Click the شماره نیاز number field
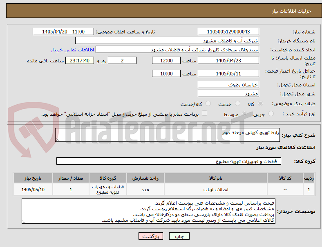This screenshot has width=322, height=247. coord(228,32)
